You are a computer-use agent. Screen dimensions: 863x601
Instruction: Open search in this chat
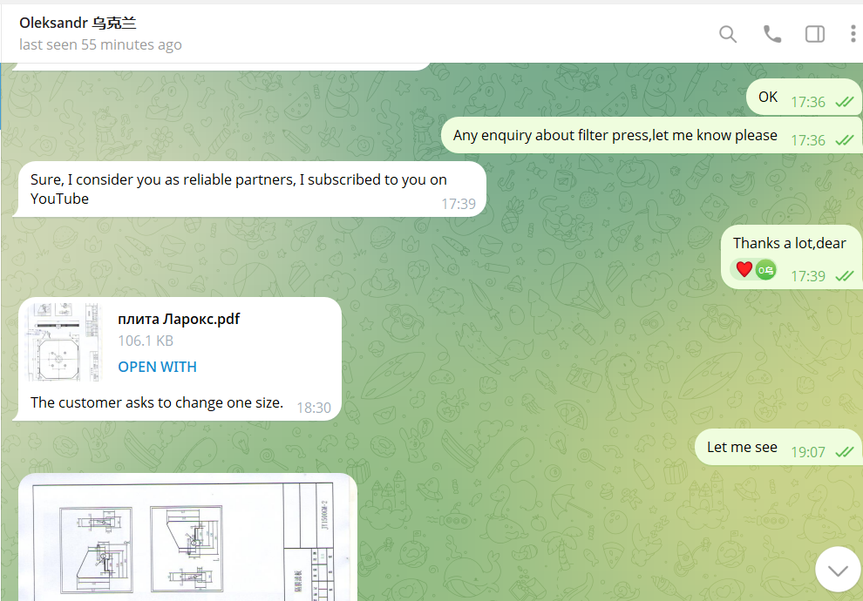click(728, 34)
